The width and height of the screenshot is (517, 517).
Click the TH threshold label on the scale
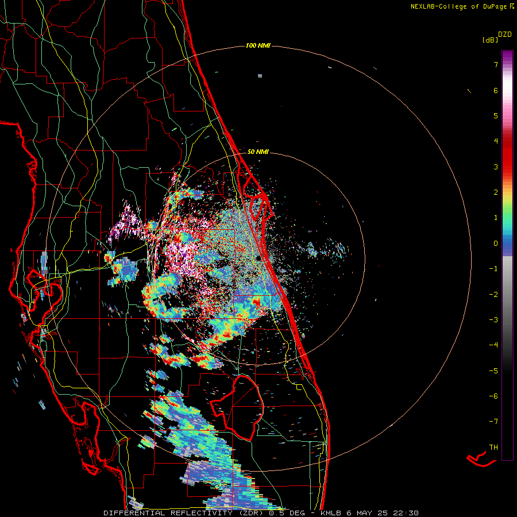click(493, 447)
